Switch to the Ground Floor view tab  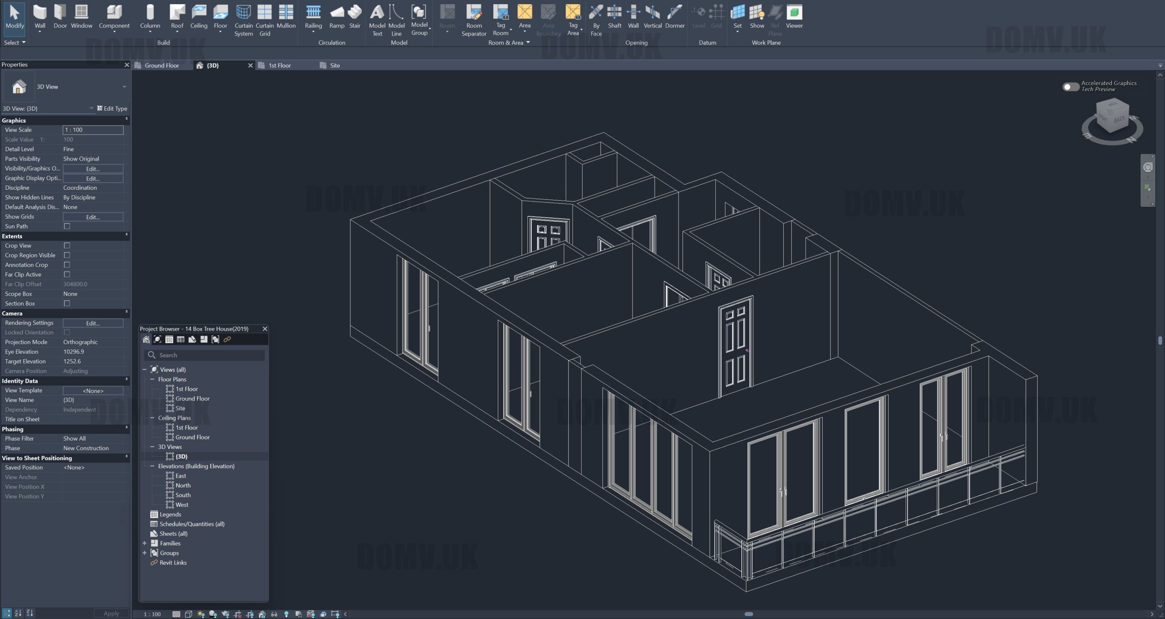click(162, 65)
